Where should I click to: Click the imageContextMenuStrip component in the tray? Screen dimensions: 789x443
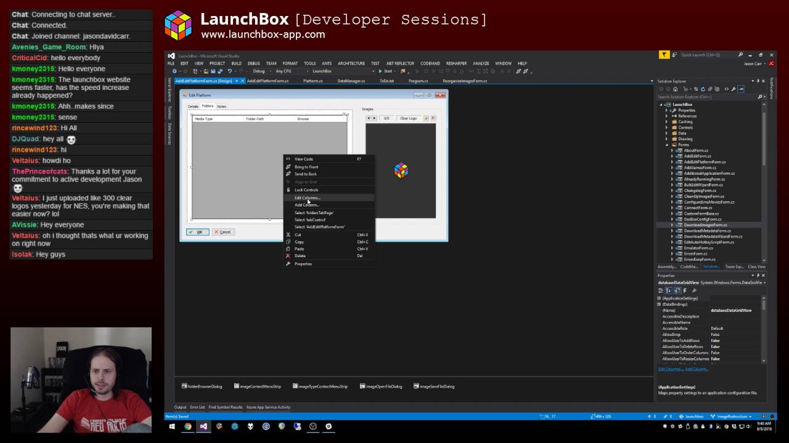tap(257, 386)
